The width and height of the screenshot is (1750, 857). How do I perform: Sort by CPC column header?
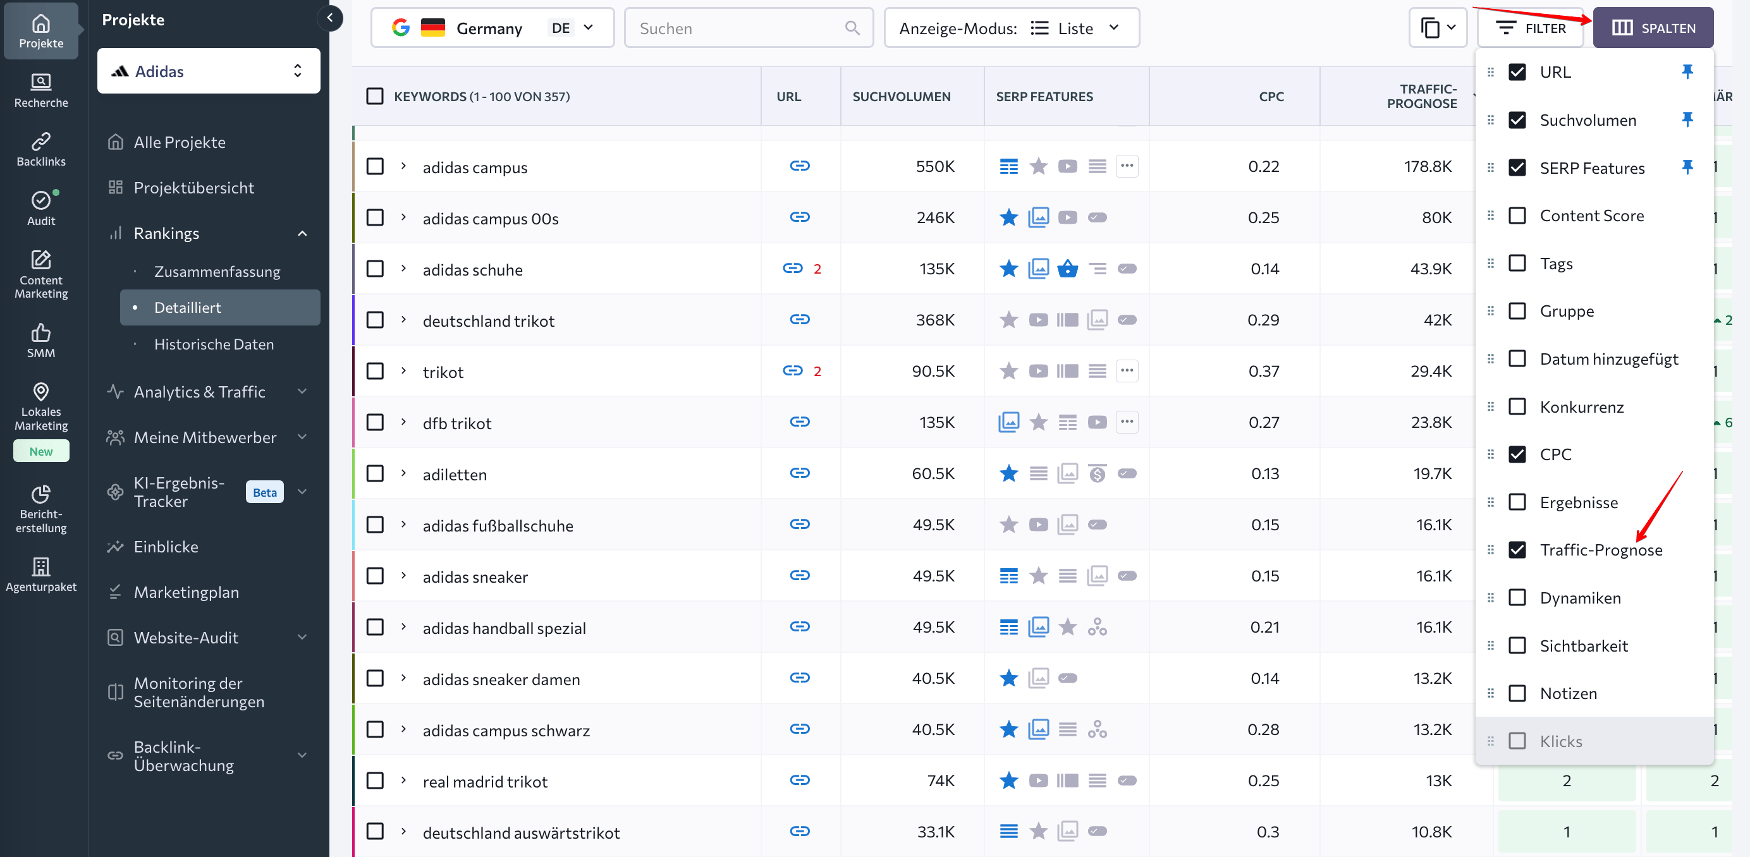tap(1271, 97)
